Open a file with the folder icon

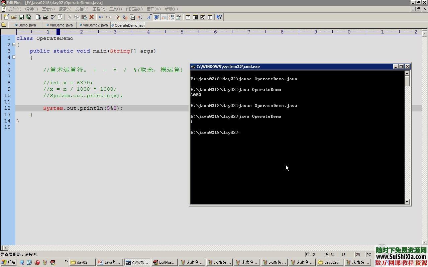pyautogui.click(x=14, y=17)
